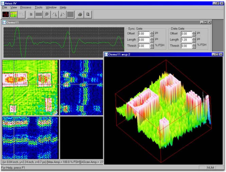The width and height of the screenshot is (226, 172).
Task: Click the NUM status bar indicator
Action: [210, 168]
